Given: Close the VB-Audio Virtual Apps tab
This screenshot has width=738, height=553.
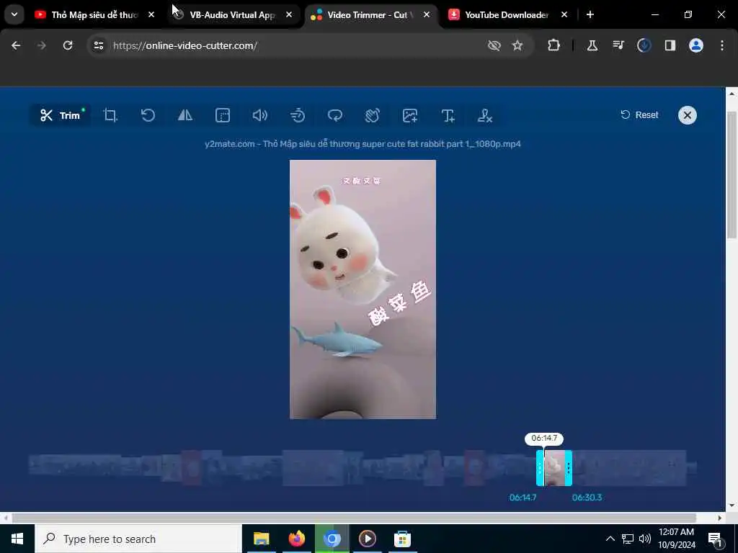Looking at the screenshot, I should (289, 15).
